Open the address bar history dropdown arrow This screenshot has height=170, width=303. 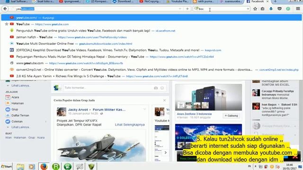tap(180, 8)
